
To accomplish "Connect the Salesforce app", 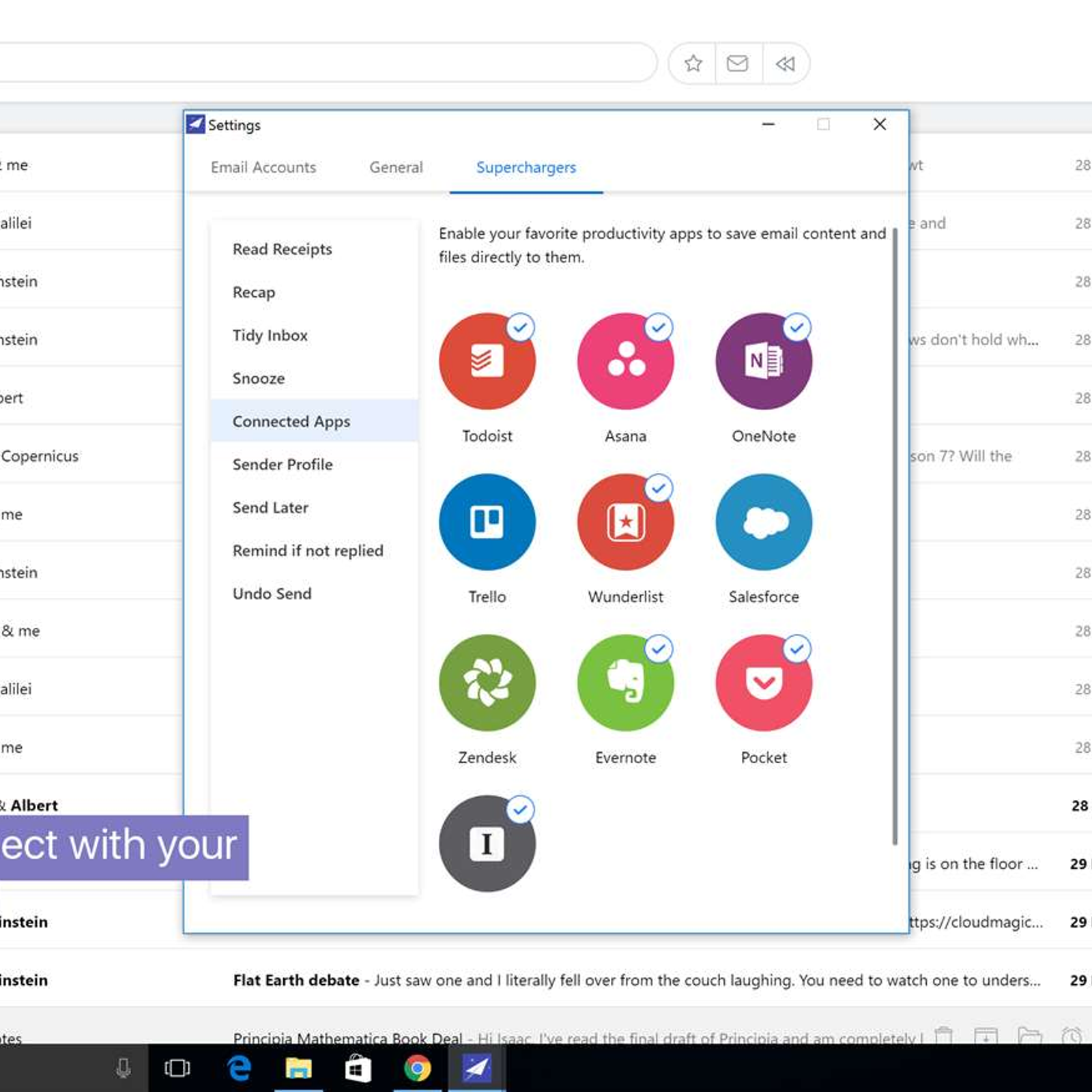I will 764,522.
